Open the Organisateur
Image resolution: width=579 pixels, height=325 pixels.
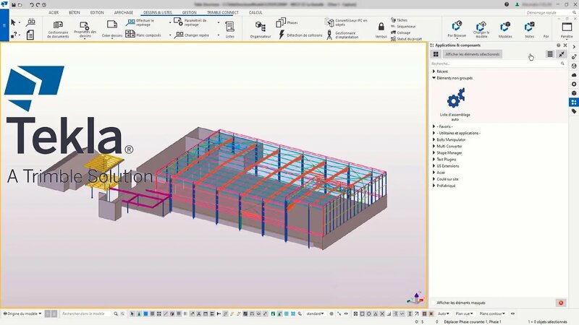261,30
